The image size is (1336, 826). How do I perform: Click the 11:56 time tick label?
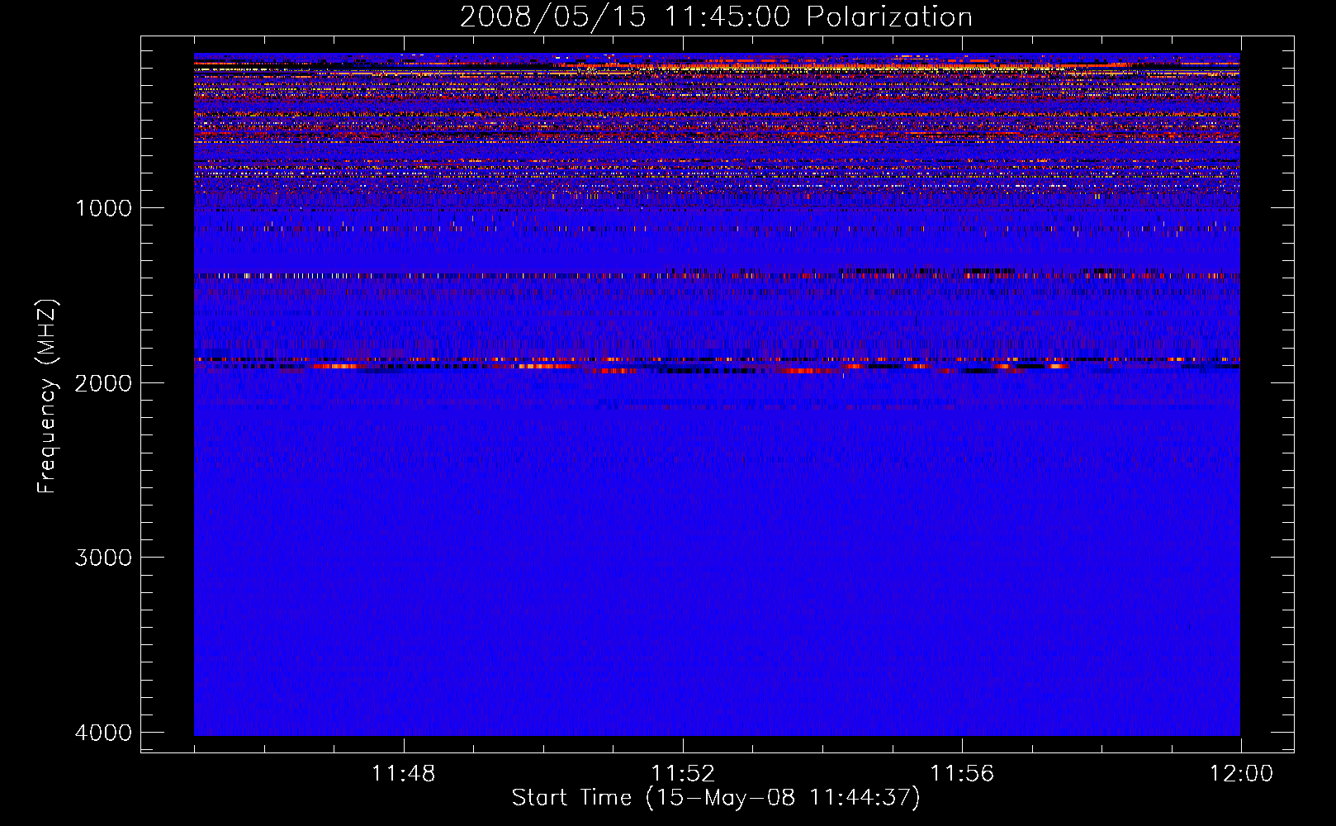961,774
